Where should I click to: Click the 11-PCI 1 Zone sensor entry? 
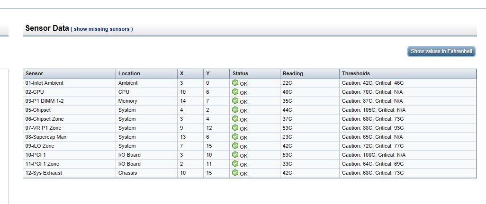click(x=42, y=164)
